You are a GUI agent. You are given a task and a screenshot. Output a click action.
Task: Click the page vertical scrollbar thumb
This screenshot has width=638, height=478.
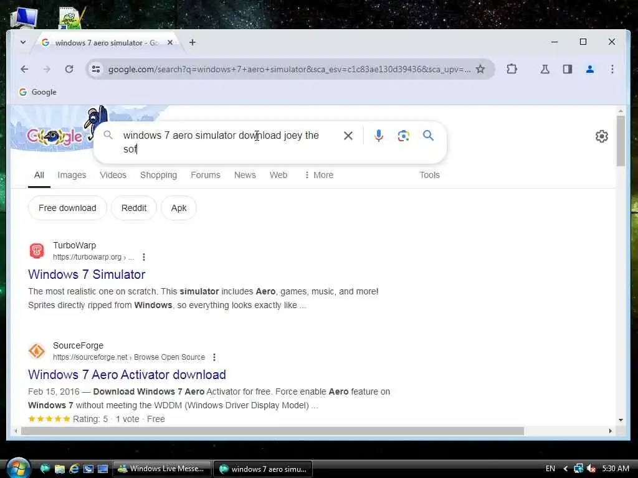pos(621,141)
